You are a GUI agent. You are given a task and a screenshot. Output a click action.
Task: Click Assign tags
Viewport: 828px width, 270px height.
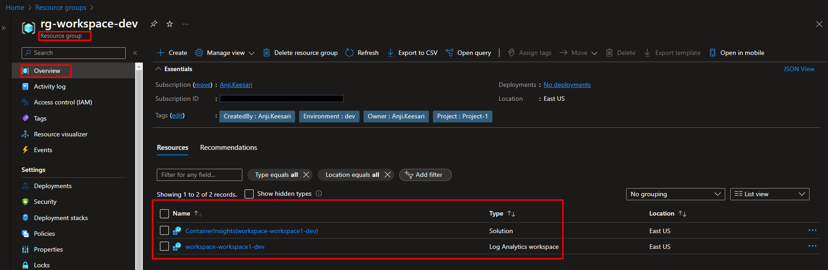click(529, 53)
